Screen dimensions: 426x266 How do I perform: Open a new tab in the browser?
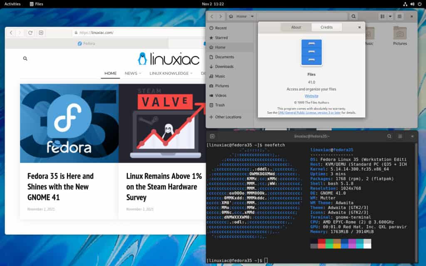point(41,32)
